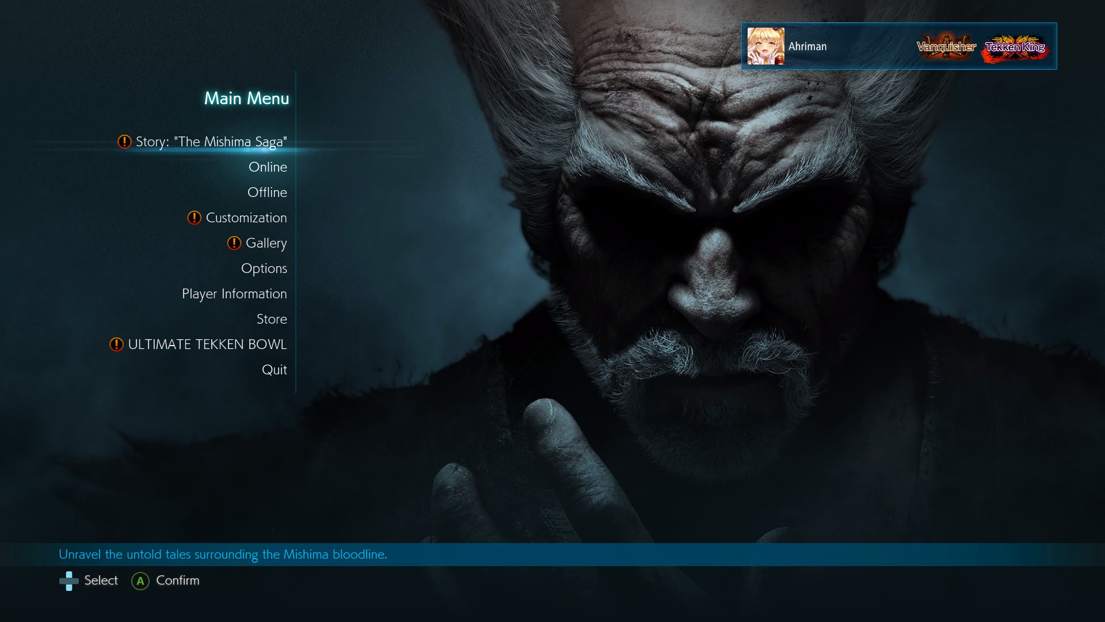
Task: Launch ULTIMATE TEKKEN BOWL mode
Action: [x=207, y=344]
